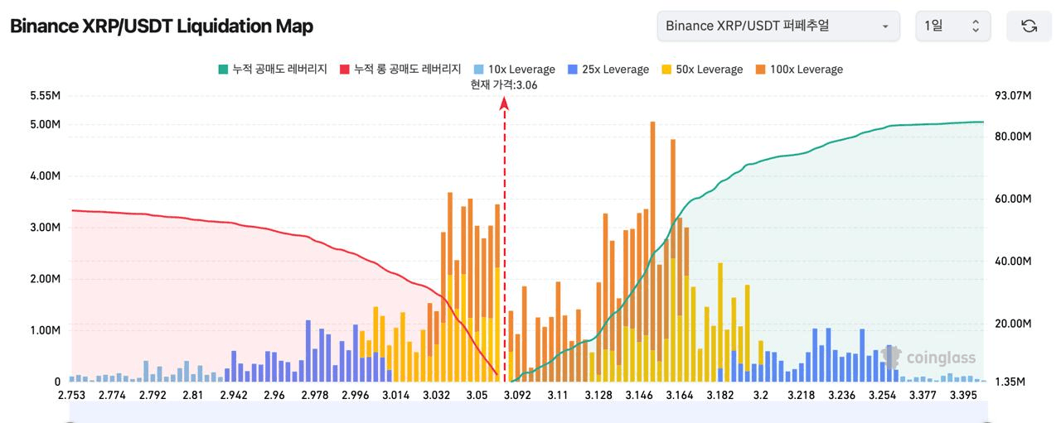
Task: Click the yellow 50x Leverage color swatch
Action: [666, 70]
